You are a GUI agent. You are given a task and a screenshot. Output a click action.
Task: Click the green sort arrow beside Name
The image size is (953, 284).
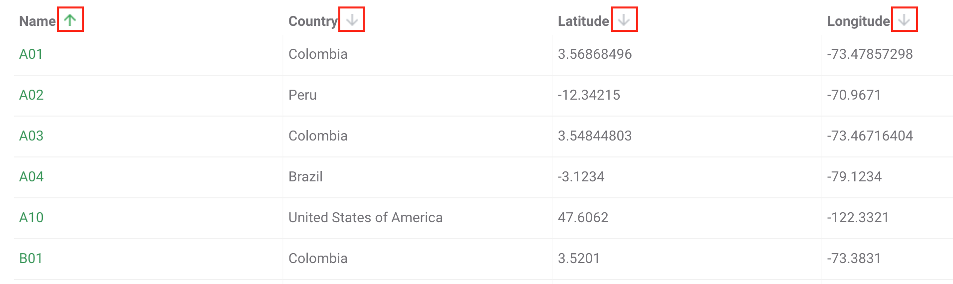pos(70,20)
